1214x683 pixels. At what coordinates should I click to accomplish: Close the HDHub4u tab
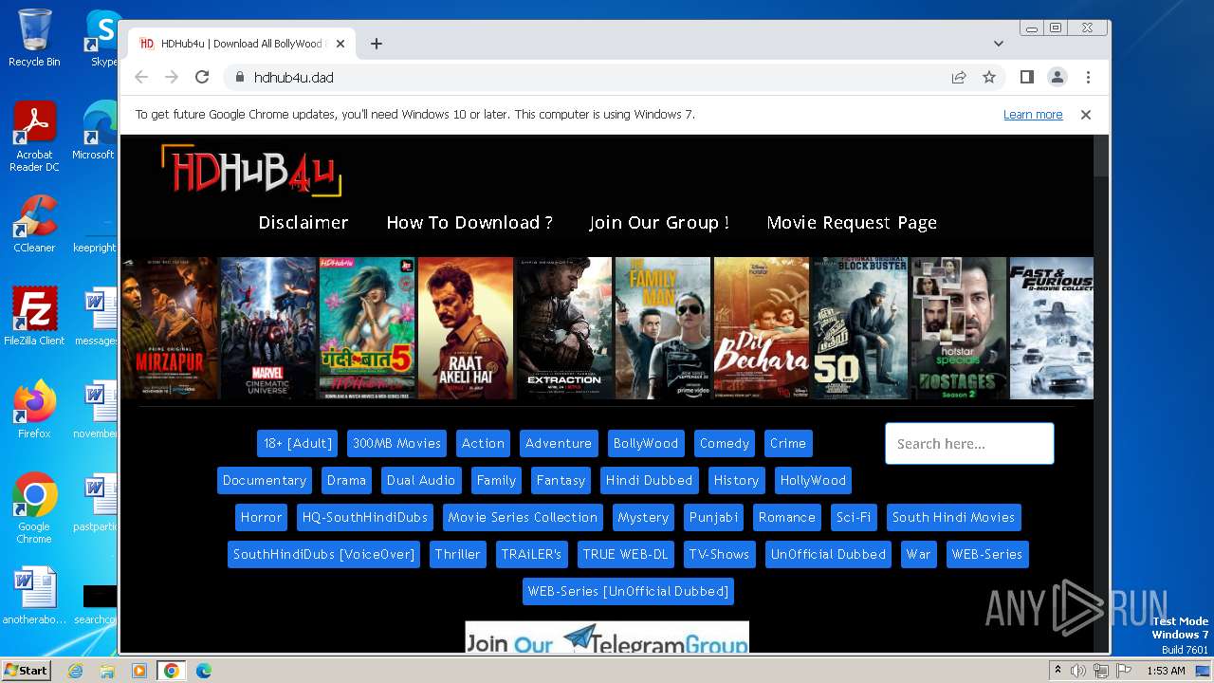pyautogui.click(x=340, y=44)
